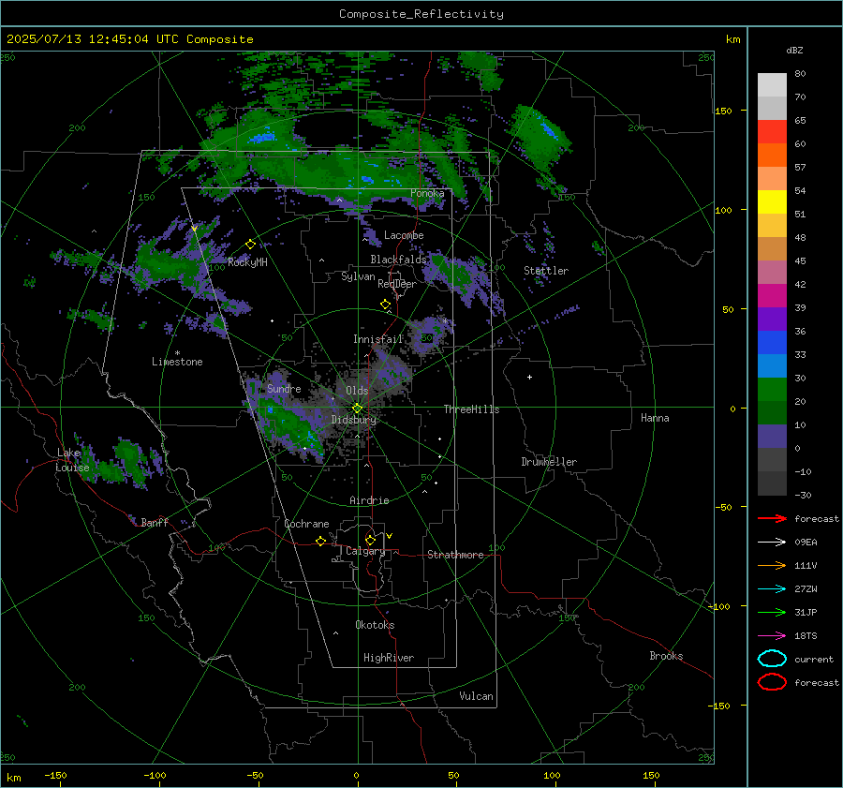Click the '-30' dBZ scale value
Screen dimensions: 843x788
[803, 495]
